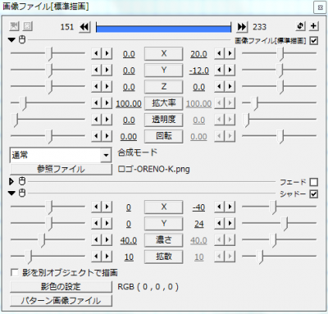The width and height of the screenshot is (328, 314).
Task: Enable the フェード effect checkbox
Action: [314, 182]
